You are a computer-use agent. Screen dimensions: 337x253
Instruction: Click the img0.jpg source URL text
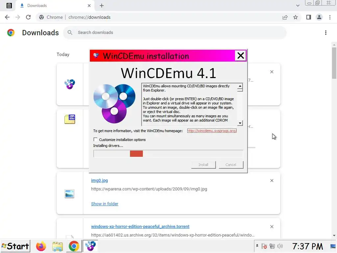point(149,189)
